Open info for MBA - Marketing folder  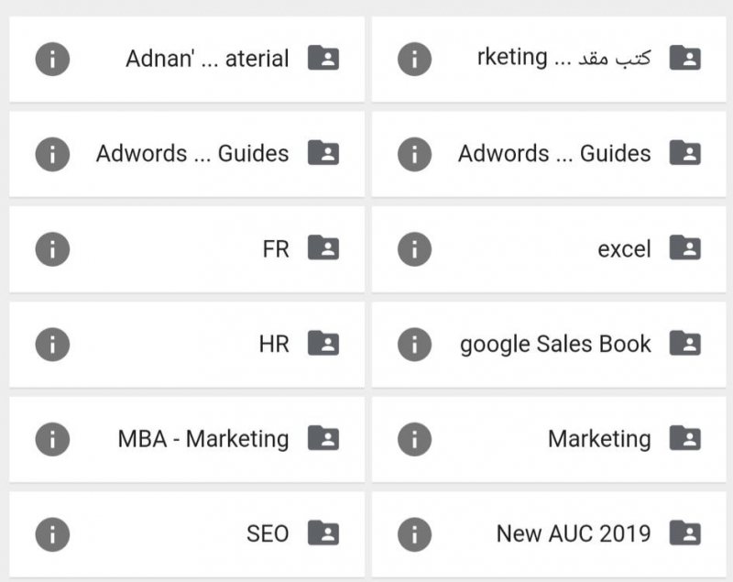coord(52,439)
